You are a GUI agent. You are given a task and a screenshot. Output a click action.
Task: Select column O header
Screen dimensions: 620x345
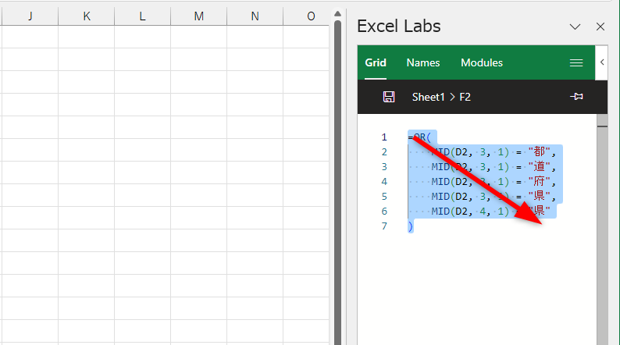(306, 16)
